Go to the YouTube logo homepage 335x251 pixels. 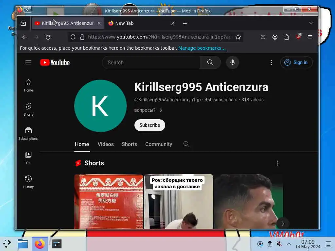tap(55, 62)
